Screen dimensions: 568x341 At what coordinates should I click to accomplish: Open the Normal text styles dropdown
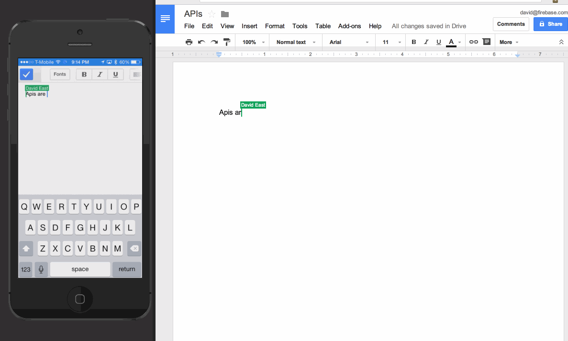coord(295,42)
